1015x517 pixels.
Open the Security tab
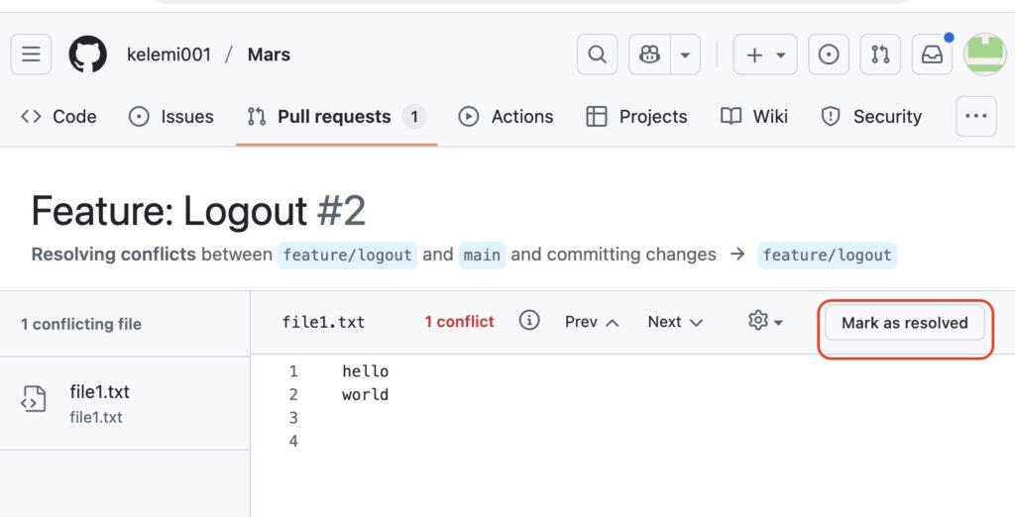tap(872, 117)
